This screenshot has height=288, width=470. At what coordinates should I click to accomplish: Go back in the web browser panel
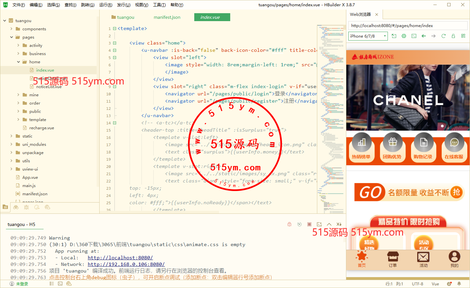(423, 36)
